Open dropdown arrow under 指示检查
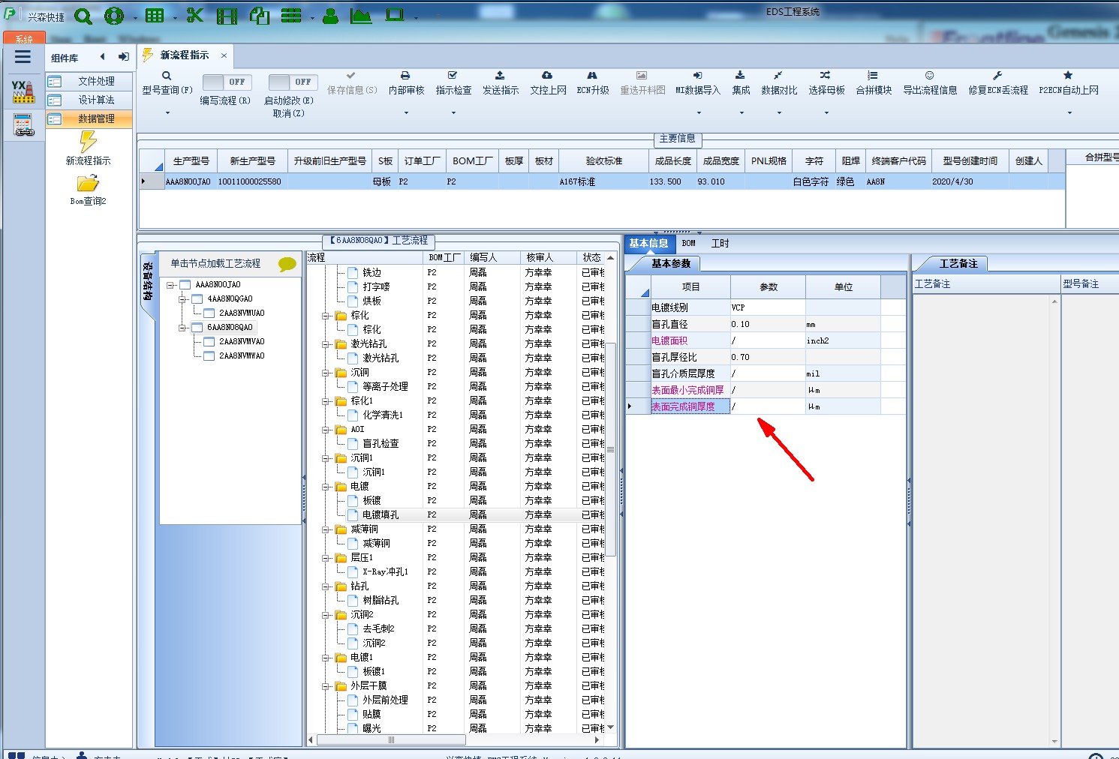The image size is (1119, 759). [x=453, y=113]
